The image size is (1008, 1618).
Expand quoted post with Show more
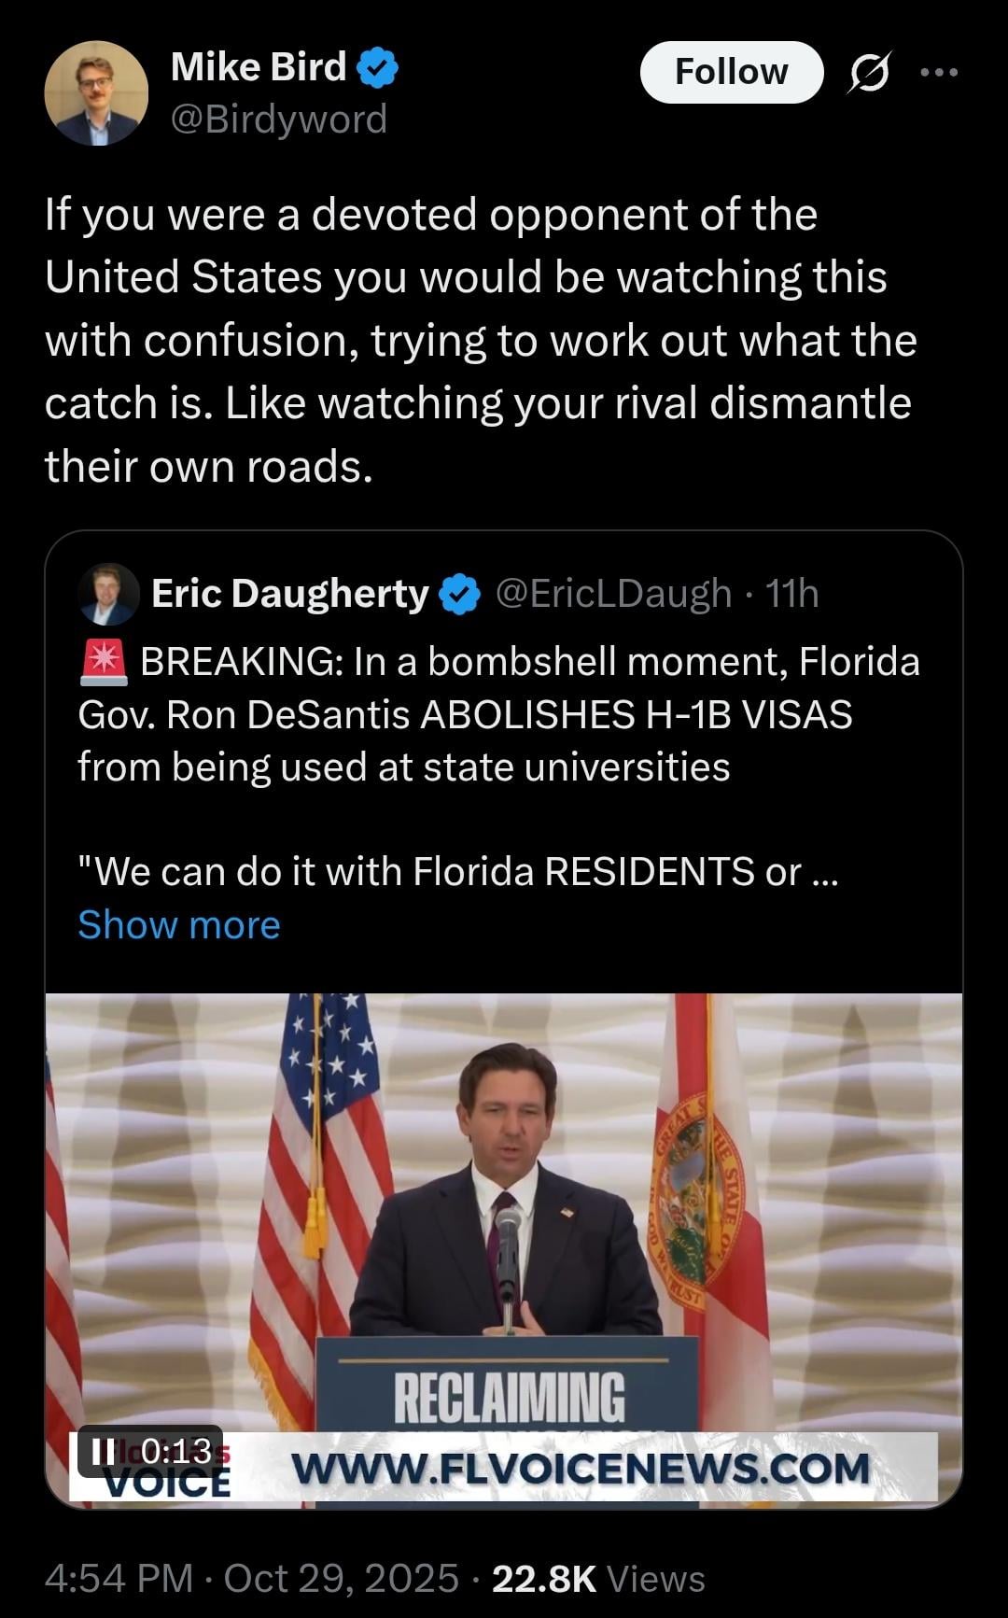(x=178, y=924)
